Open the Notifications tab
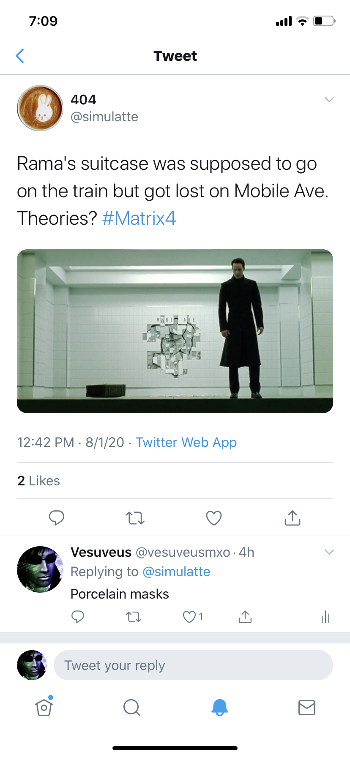The height and width of the screenshot is (757, 350). pyautogui.click(x=219, y=707)
